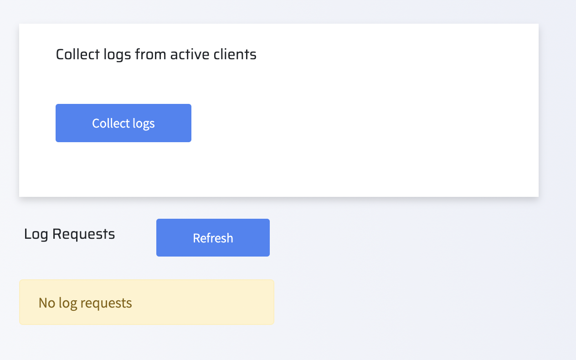Reload the Log Requests list
This screenshot has width=576, height=360.
pyautogui.click(x=213, y=238)
